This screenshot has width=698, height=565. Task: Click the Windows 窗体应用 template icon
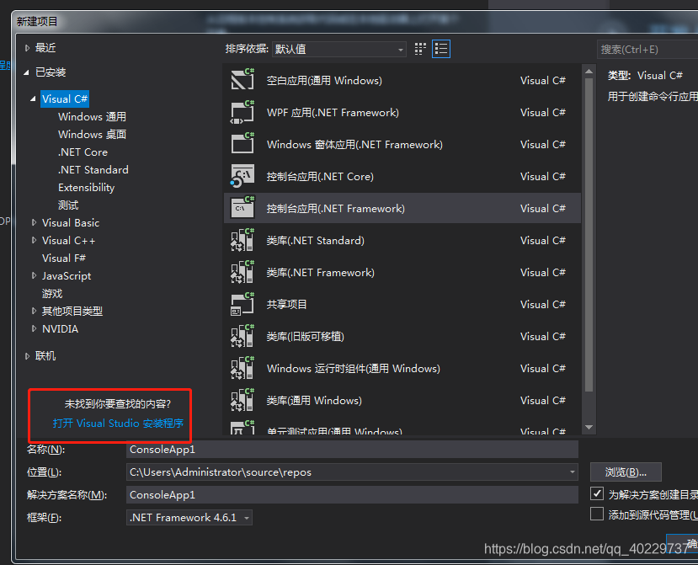[242, 144]
